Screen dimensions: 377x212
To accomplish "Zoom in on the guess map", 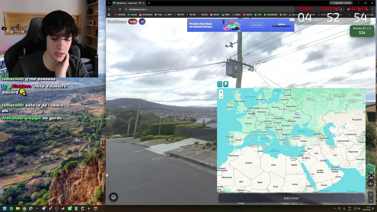I will pos(221,92).
